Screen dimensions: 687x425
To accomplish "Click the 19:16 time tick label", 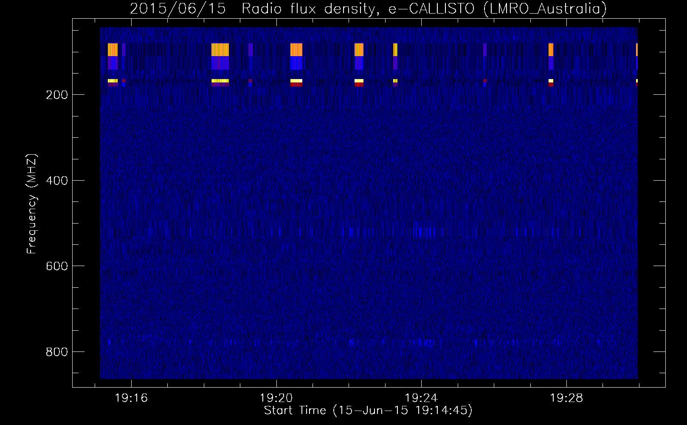I will coord(131,398).
